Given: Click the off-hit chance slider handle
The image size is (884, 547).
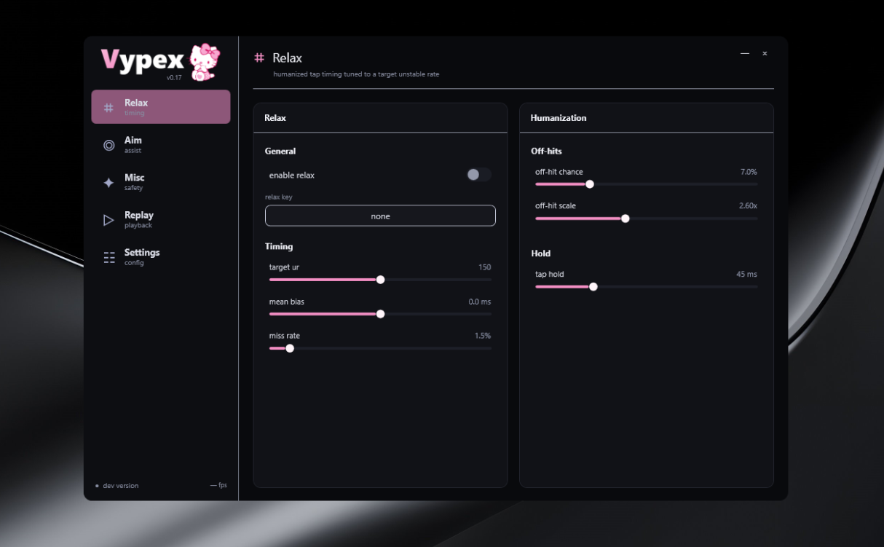Looking at the screenshot, I should click(x=590, y=184).
